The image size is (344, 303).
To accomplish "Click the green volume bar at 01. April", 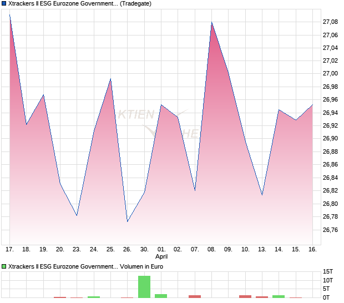I will click(x=161, y=296).
